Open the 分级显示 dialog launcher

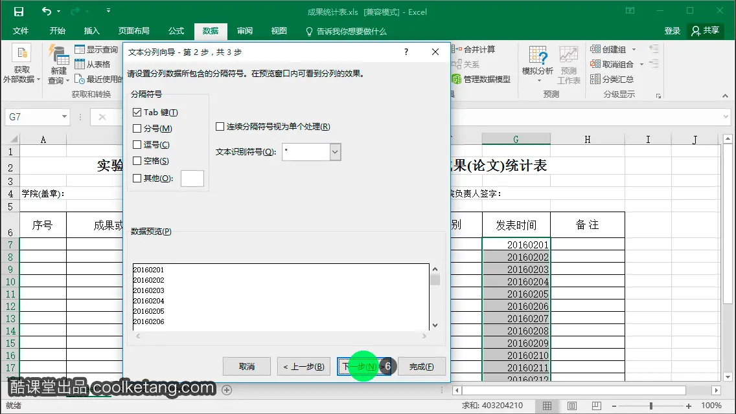[658, 96]
